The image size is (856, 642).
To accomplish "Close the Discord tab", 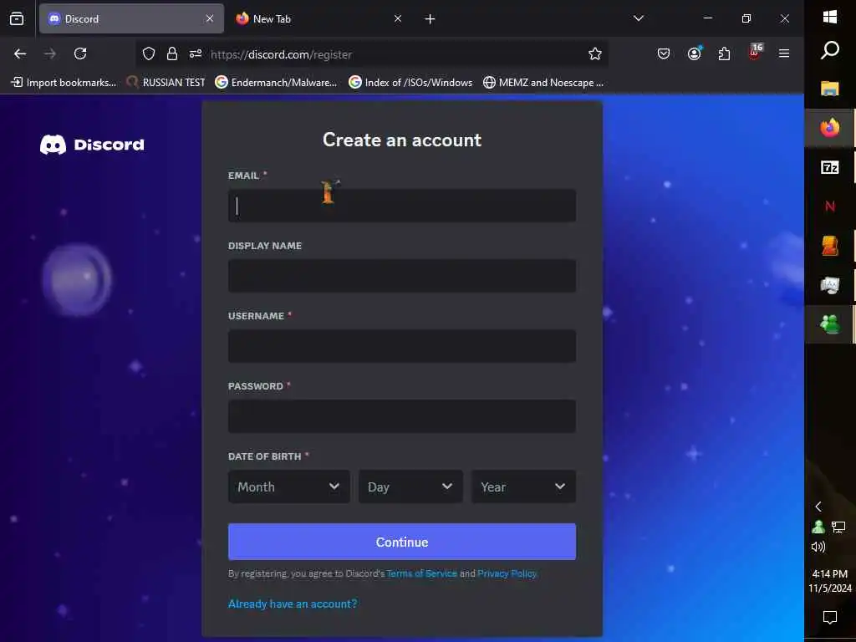I will pos(210,18).
